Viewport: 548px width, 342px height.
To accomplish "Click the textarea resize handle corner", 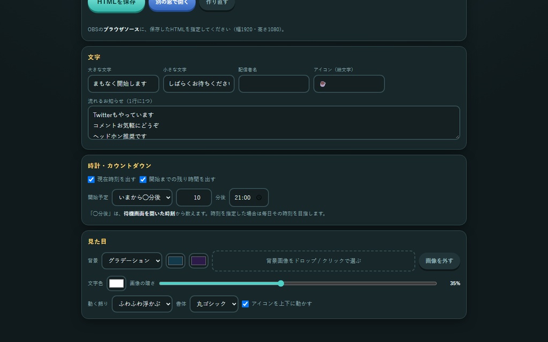I will pyautogui.click(x=457, y=137).
